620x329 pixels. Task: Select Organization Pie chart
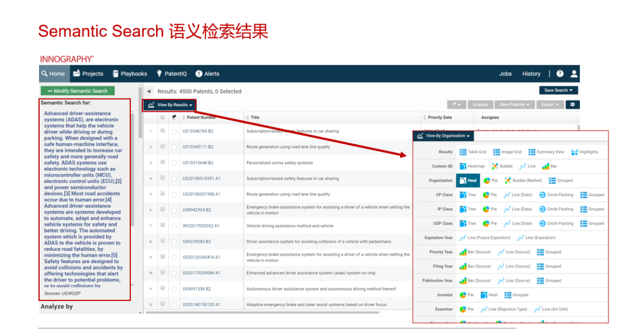(490, 181)
